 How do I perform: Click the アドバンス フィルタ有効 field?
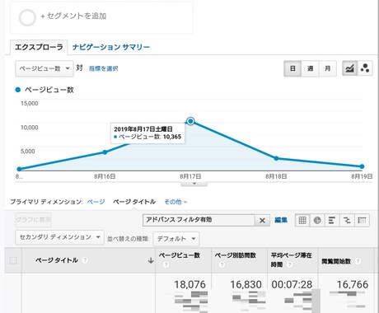[x=199, y=220]
